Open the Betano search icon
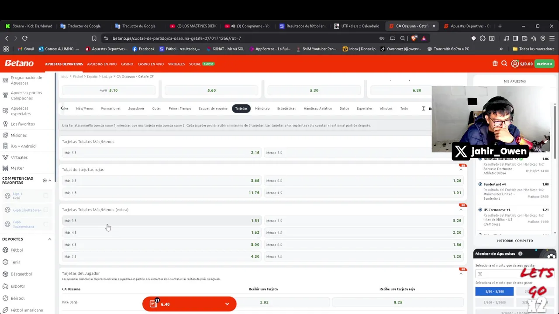Screen dimensions: 559x314 tap(504, 64)
